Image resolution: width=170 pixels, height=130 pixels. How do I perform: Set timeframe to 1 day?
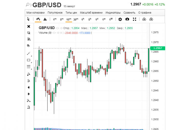(97, 19)
